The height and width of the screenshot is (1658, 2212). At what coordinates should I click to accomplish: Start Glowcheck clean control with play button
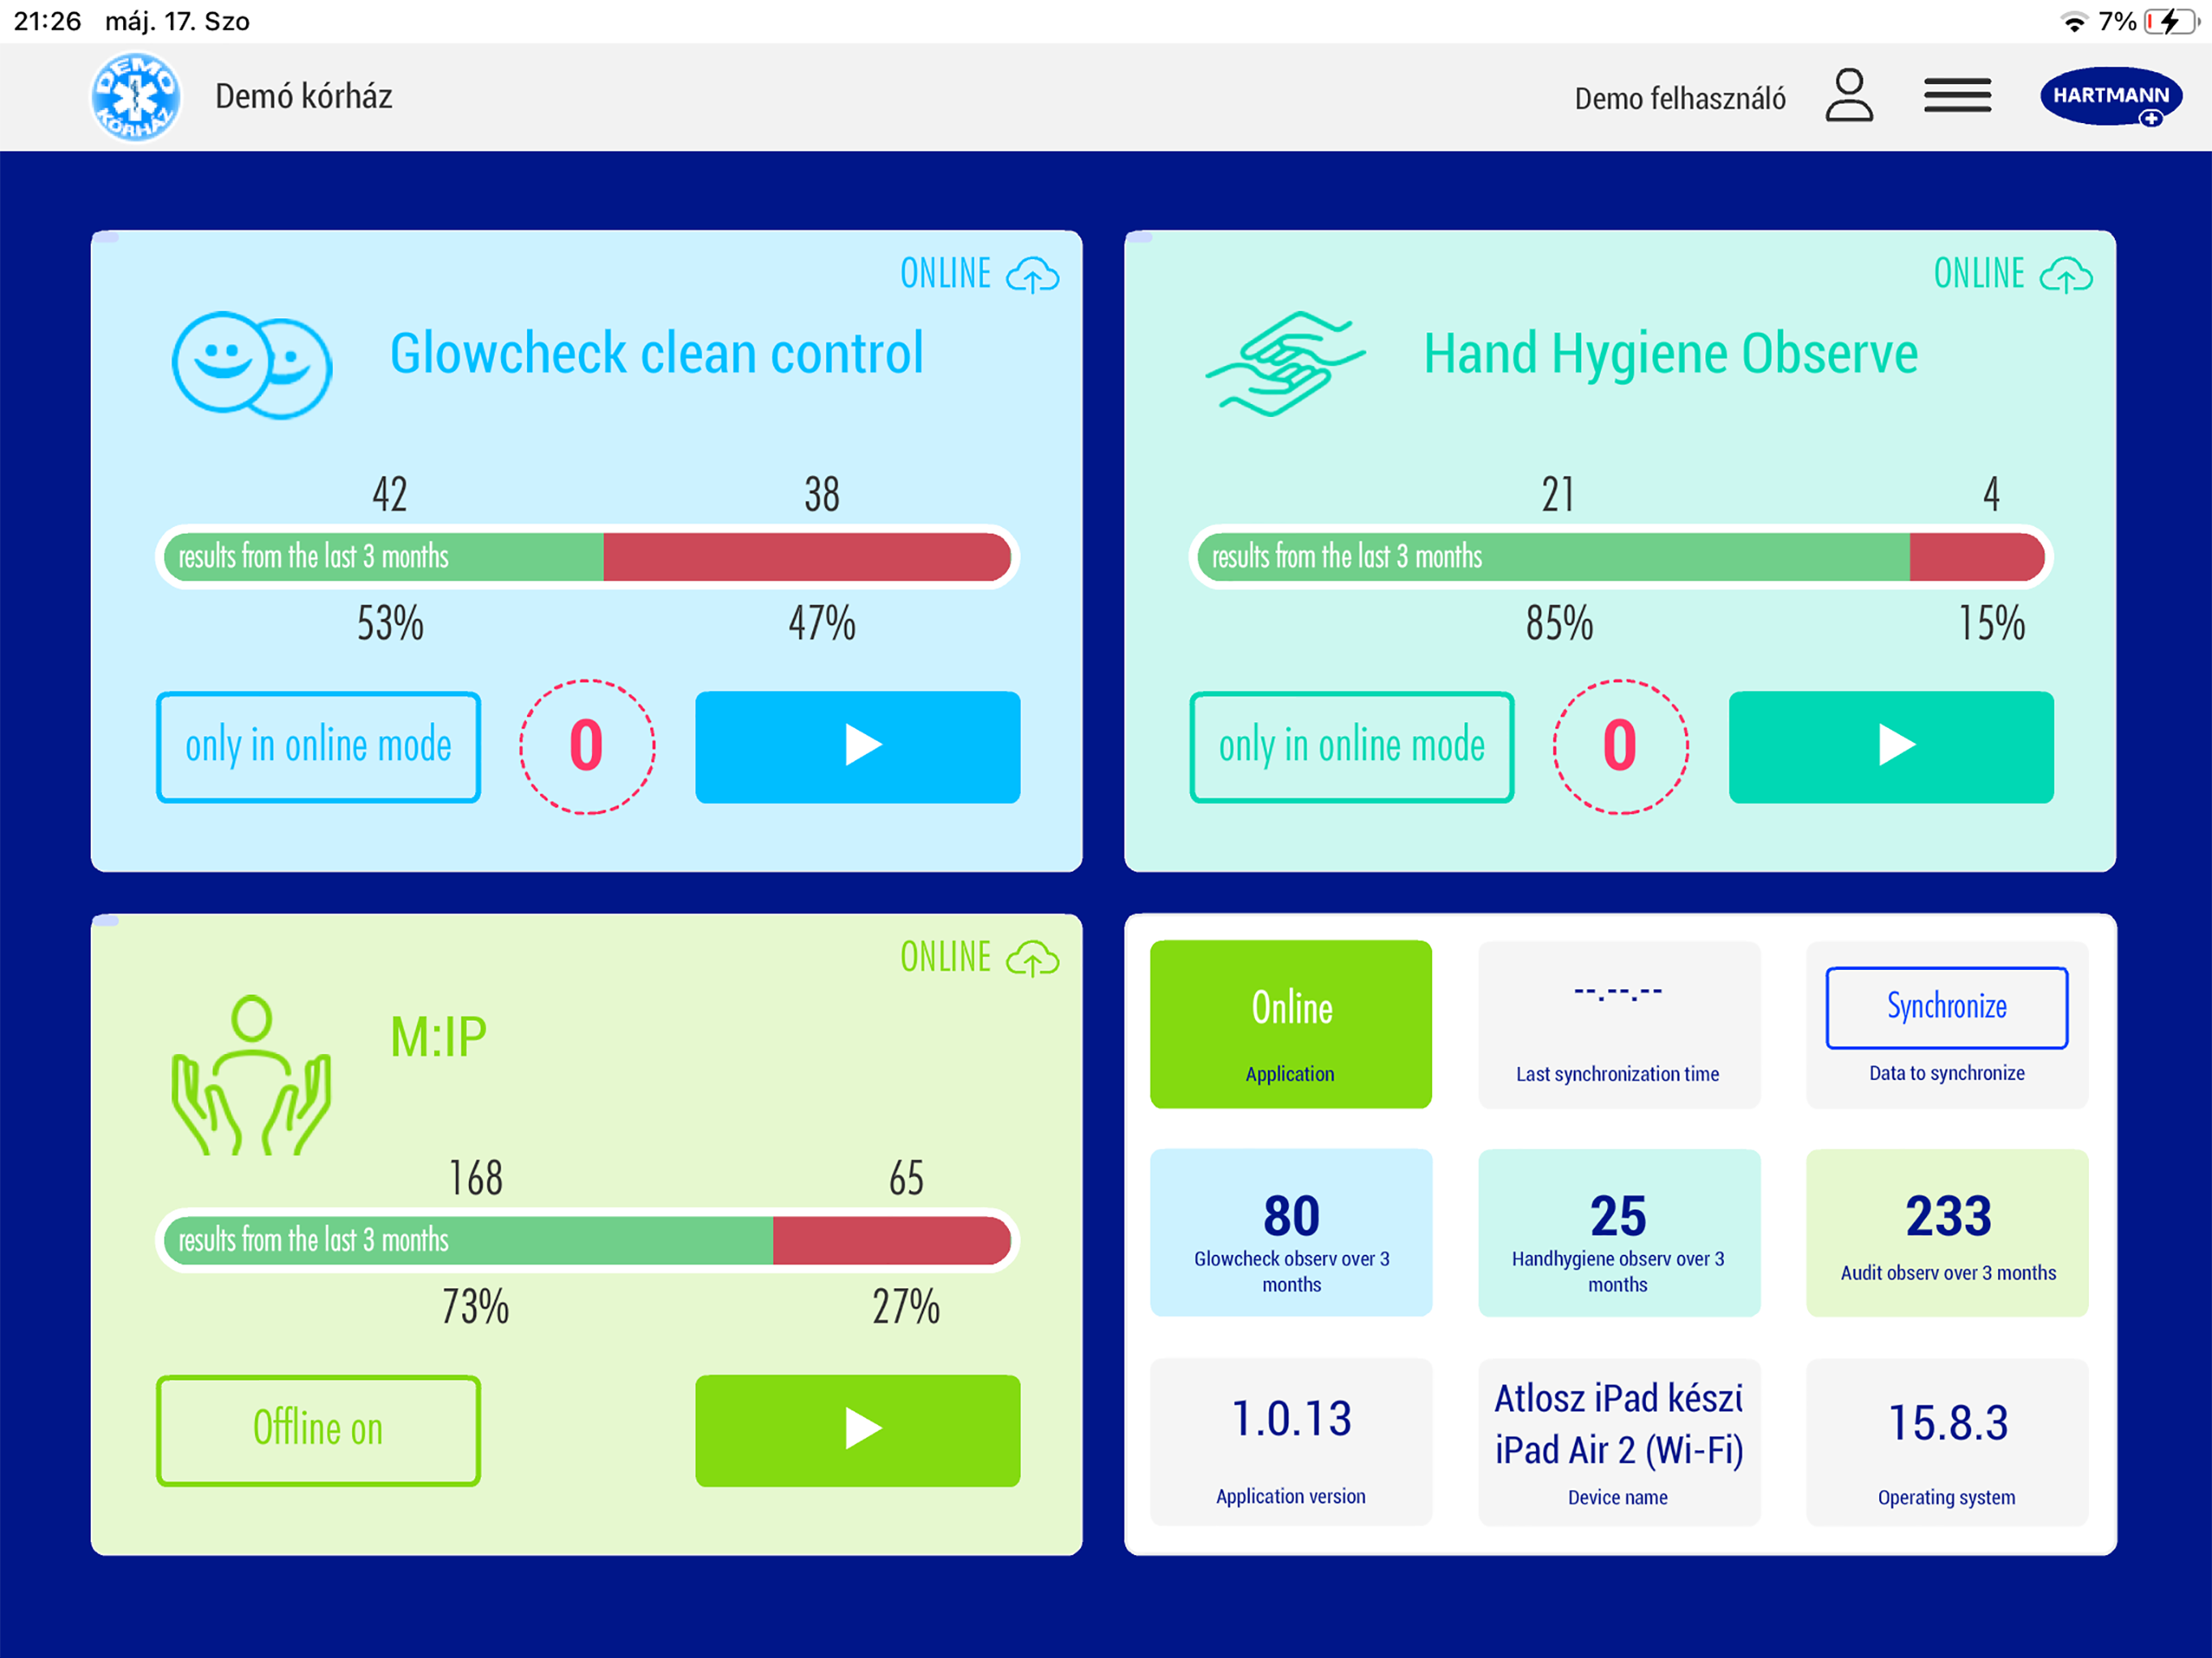[x=857, y=746]
